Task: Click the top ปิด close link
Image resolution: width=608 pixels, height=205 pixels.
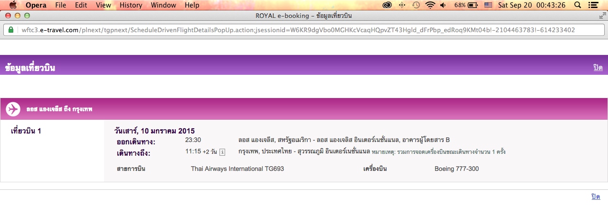Action: [598, 68]
